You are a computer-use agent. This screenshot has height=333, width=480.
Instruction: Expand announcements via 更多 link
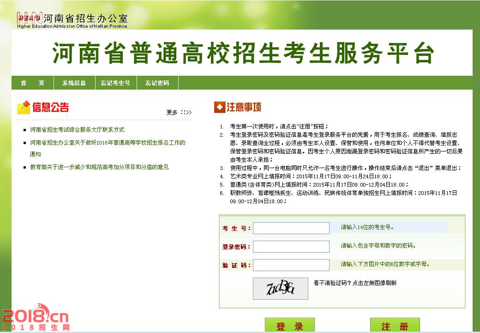[x=179, y=112]
